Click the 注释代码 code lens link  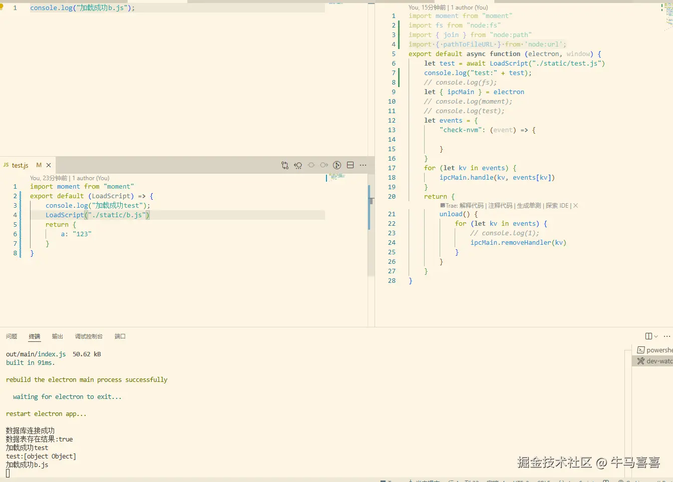[x=500, y=206]
